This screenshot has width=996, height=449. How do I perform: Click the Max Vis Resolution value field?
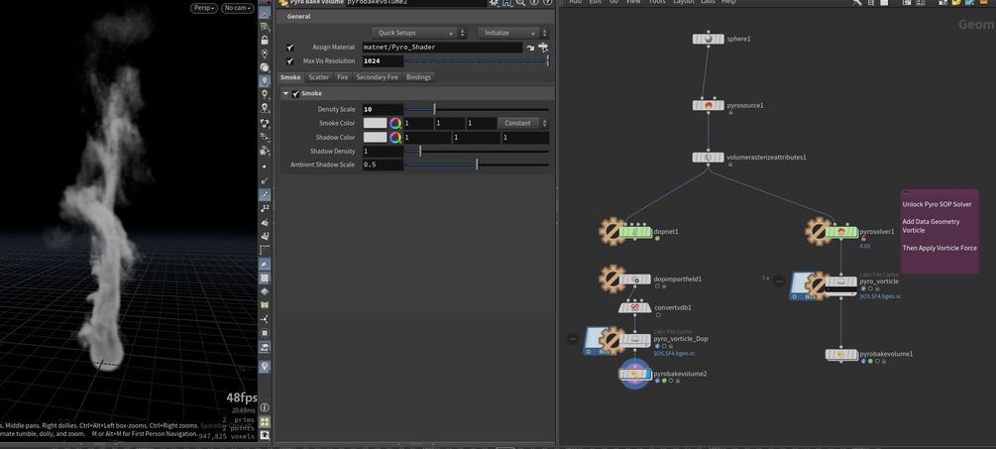[x=383, y=61]
